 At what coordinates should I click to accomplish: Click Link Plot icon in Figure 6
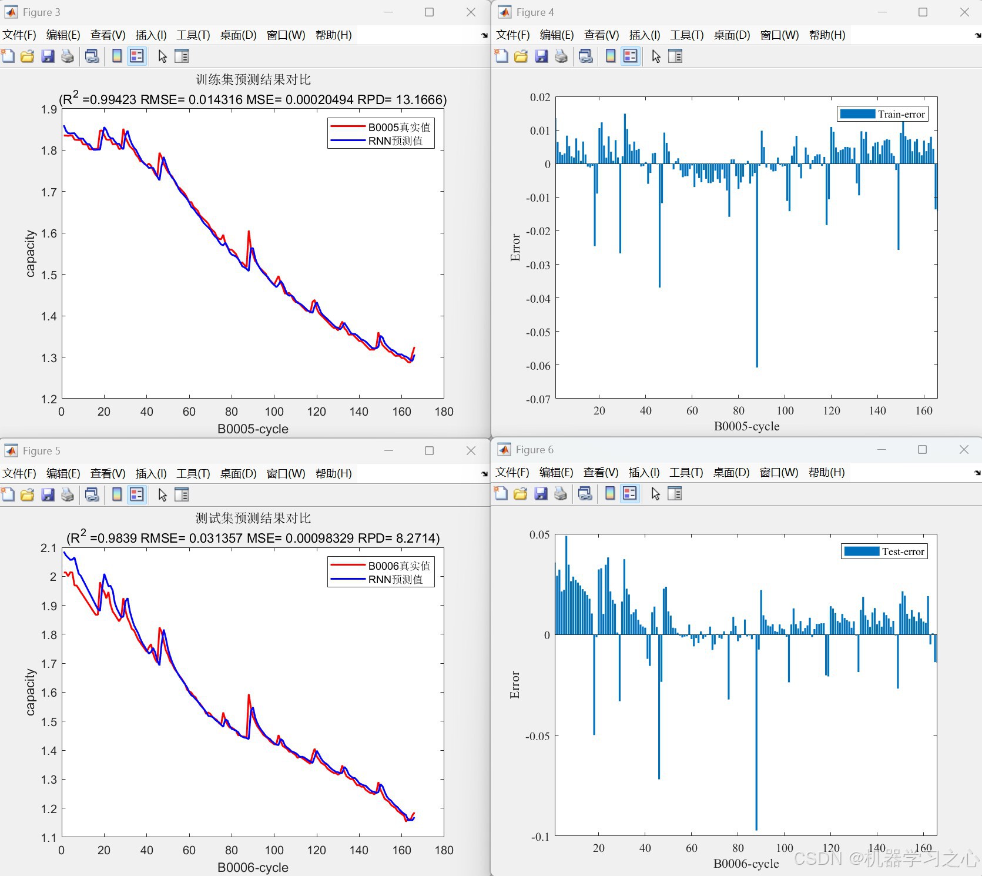click(585, 494)
